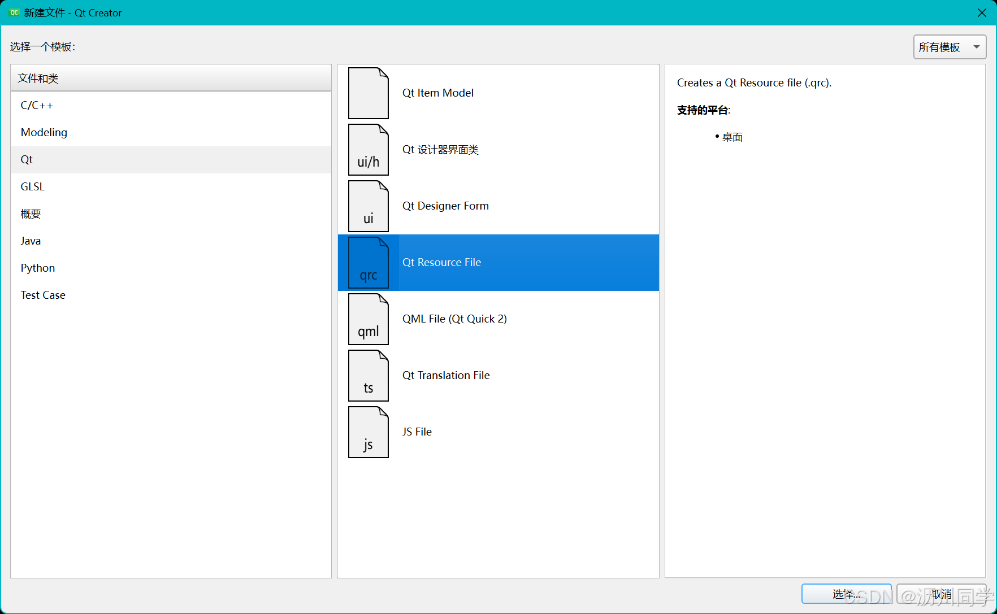The image size is (997, 614).
Task: Click the Qt Item Model file icon
Action: [369, 93]
